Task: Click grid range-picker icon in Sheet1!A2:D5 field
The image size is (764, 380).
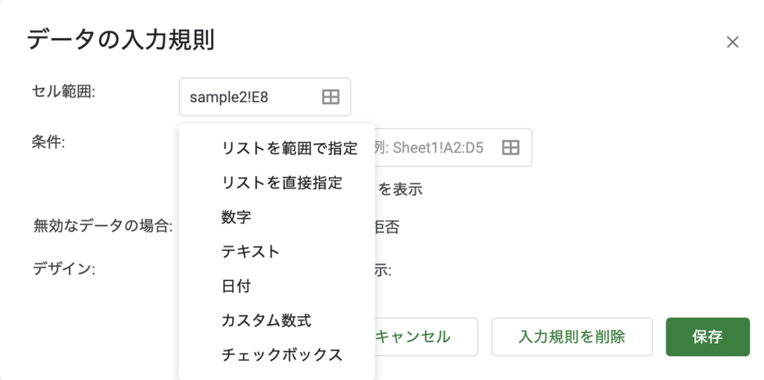Action: [510, 148]
